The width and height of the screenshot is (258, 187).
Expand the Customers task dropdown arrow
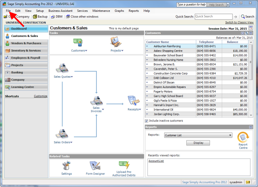point(86,51)
